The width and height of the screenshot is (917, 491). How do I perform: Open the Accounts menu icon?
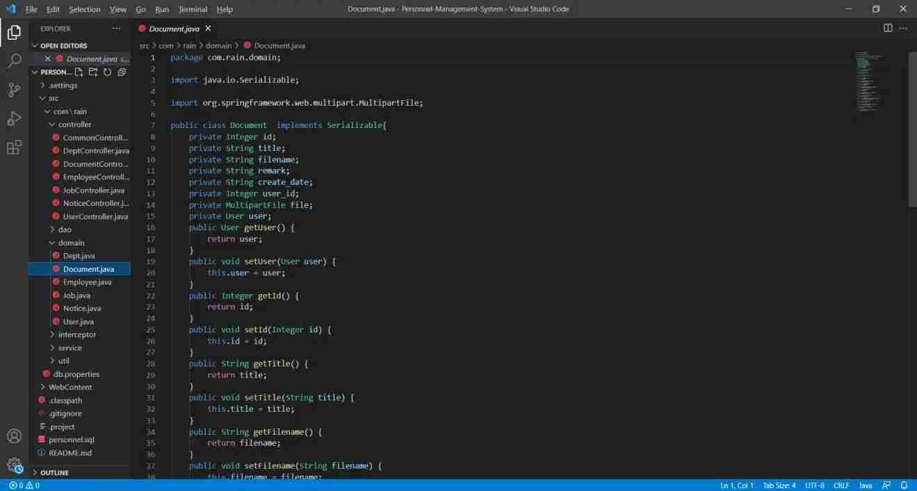point(14,436)
